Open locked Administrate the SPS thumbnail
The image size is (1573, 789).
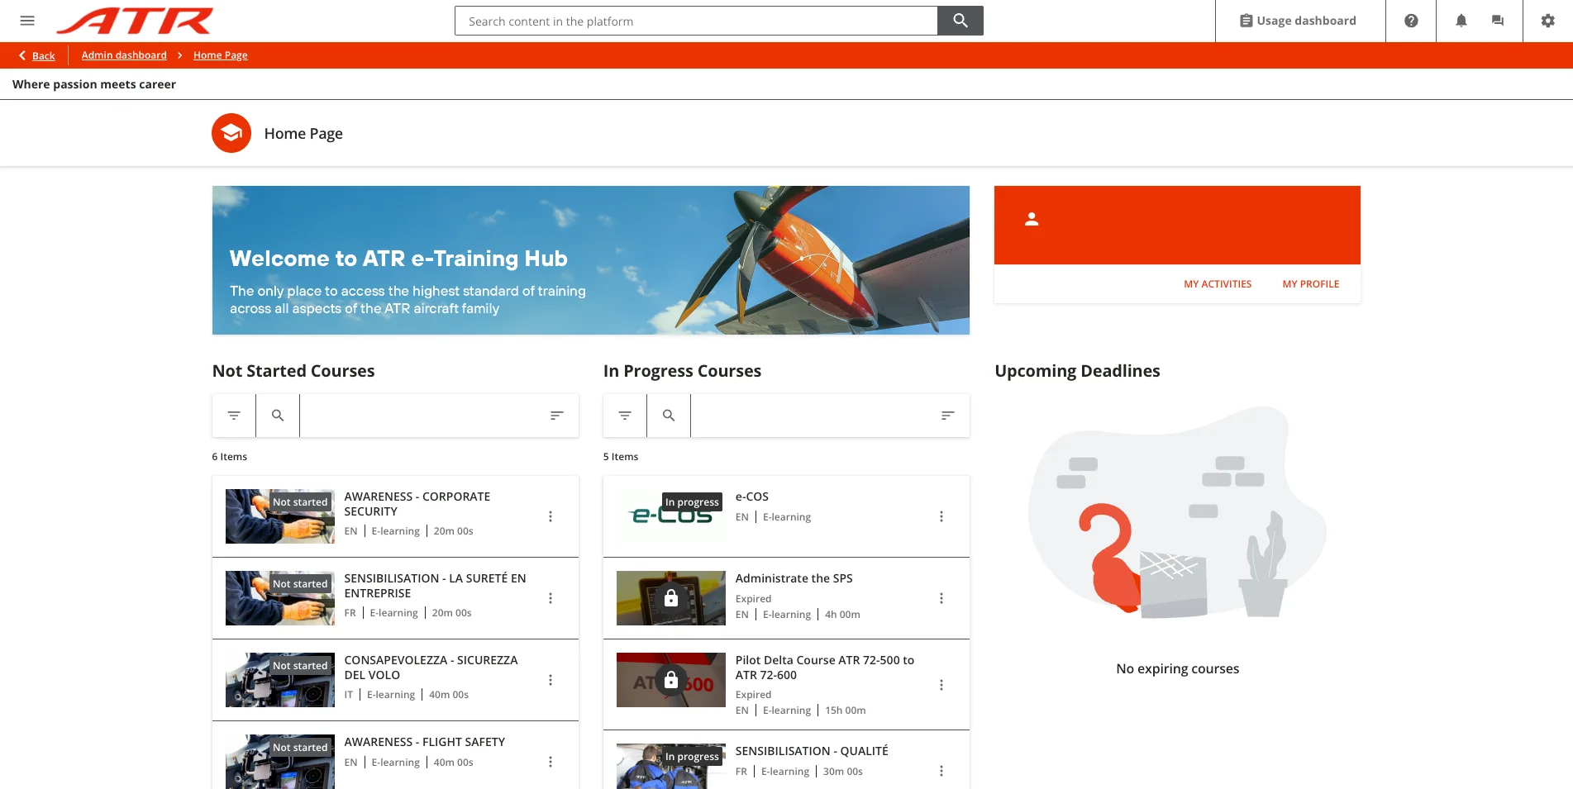[671, 598]
